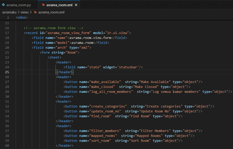
Task: Click the "Find Room" string value
Action: coord(140,116)
